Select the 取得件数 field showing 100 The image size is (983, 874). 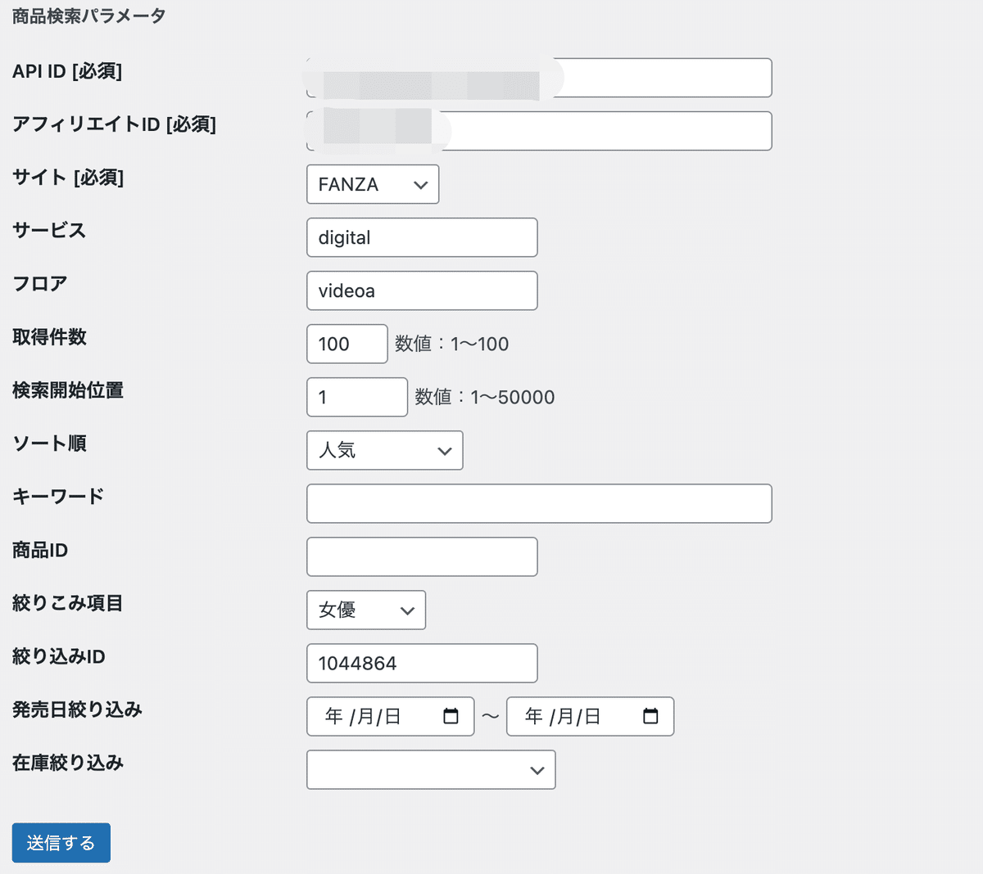[347, 344]
